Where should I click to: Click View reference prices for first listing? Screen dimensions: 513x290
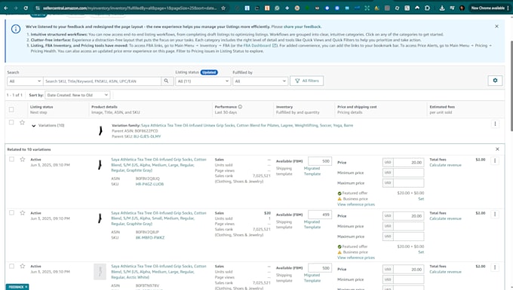point(356,204)
